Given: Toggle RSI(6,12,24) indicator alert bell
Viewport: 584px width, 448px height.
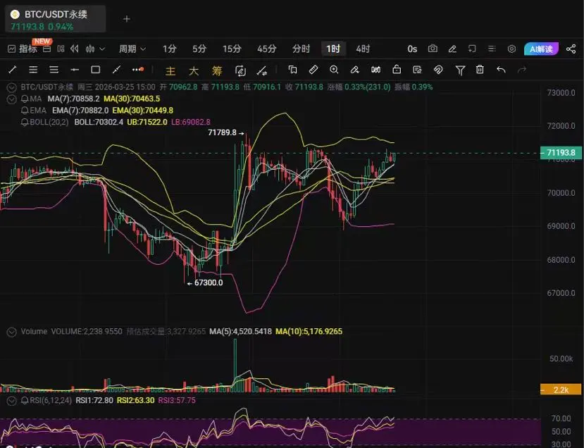Looking at the screenshot, I should [x=25, y=400].
